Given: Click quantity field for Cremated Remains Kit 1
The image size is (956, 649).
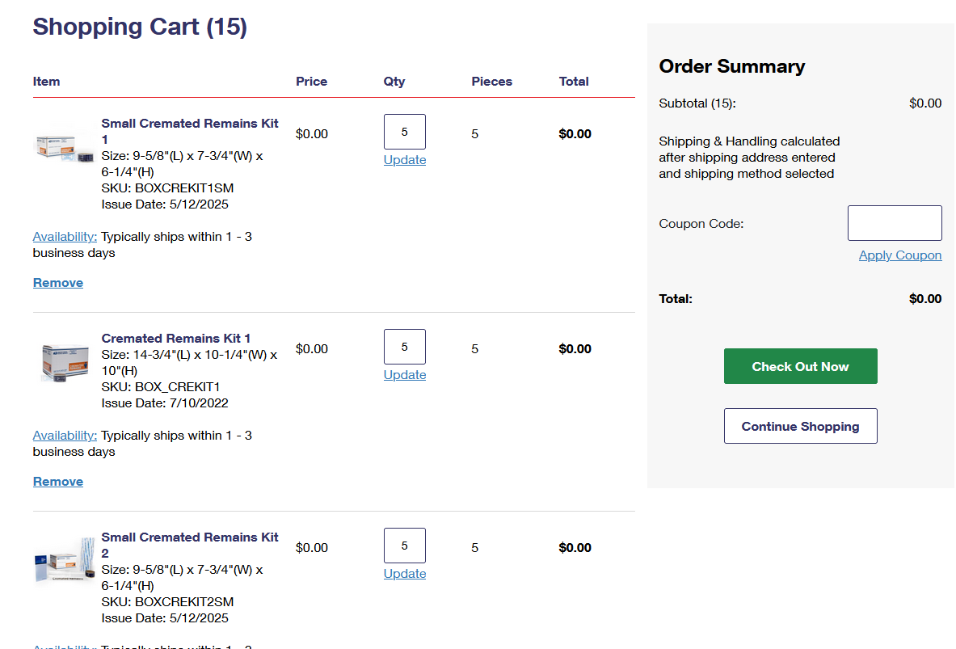Looking at the screenshot, I should click(404, 347).
